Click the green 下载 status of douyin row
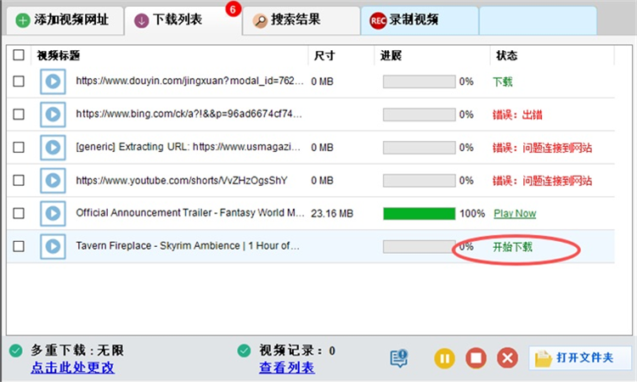 point(503,81)
